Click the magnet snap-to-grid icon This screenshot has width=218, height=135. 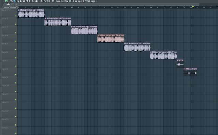pos(6,1)
